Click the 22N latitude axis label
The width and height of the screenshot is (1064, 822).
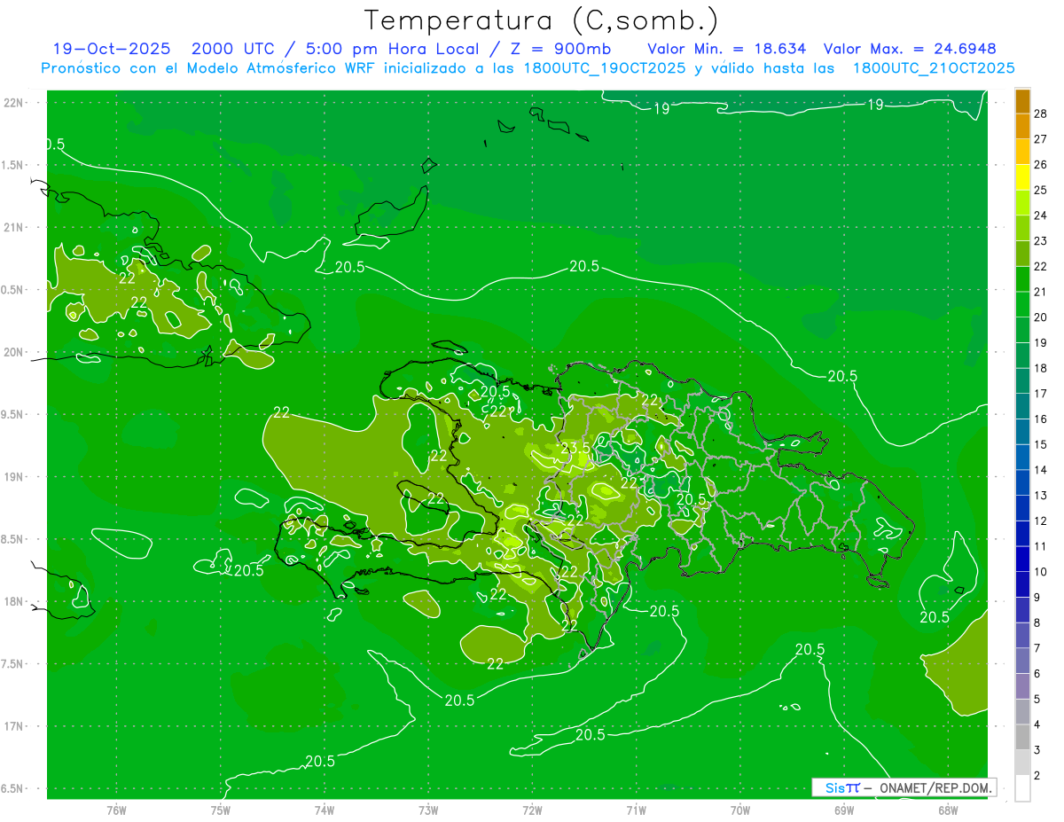tap(14, 103)
